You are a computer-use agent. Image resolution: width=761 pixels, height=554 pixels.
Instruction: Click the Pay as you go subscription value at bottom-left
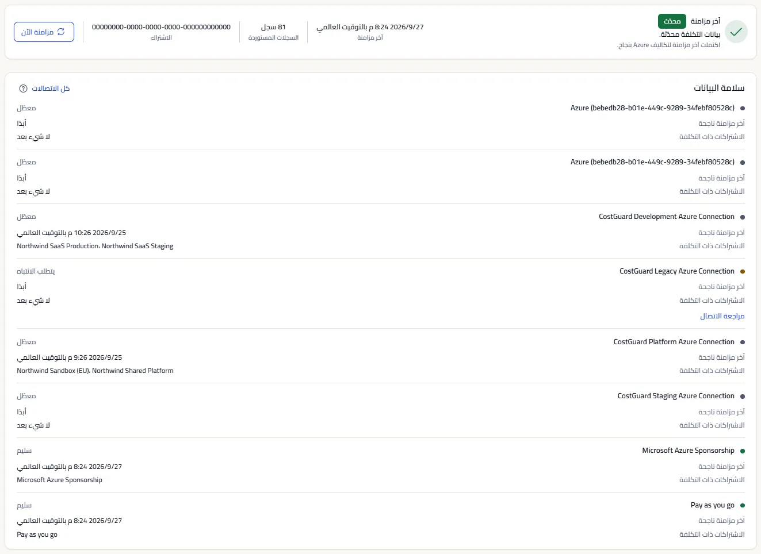pyautogui.click(x=37, y=534)
